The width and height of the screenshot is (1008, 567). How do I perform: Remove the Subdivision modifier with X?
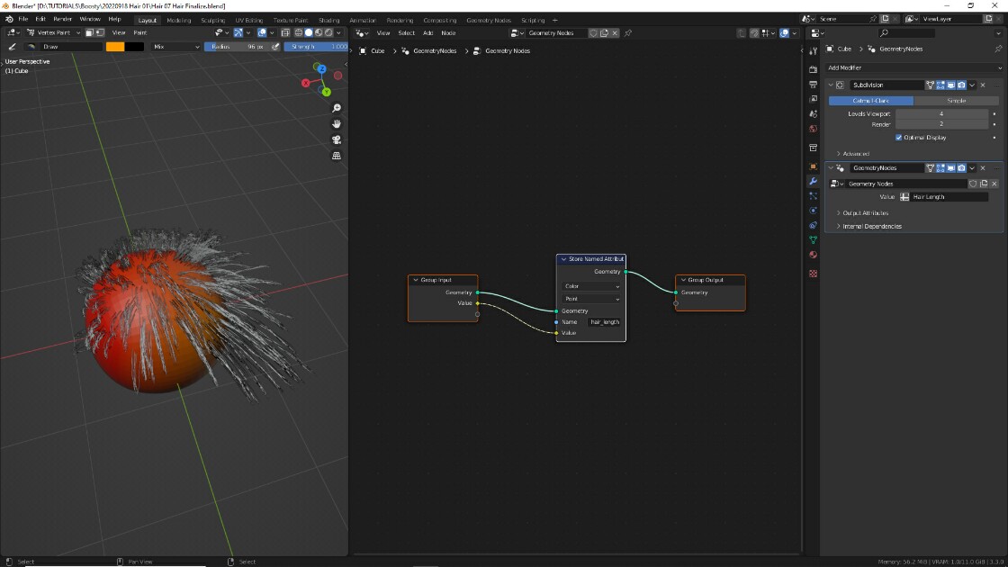[982, 85]
